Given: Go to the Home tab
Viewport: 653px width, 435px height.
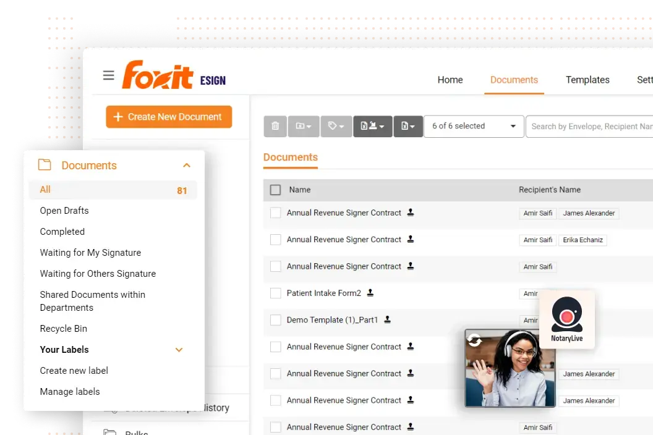Looking at the screenshot, I should [450, 80].
